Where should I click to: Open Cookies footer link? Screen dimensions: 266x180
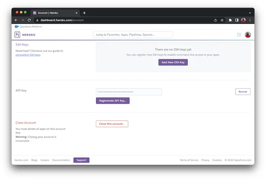coord(217,160)
